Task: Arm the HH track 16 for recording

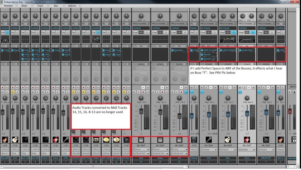Action: [181, 92]
